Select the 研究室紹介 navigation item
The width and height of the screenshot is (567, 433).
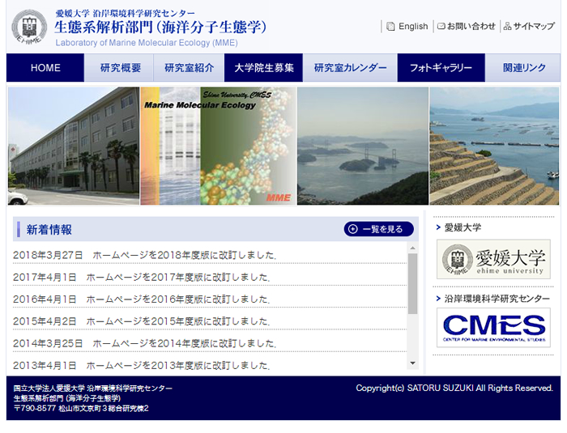pyautogui.click(x=189, y=68)
